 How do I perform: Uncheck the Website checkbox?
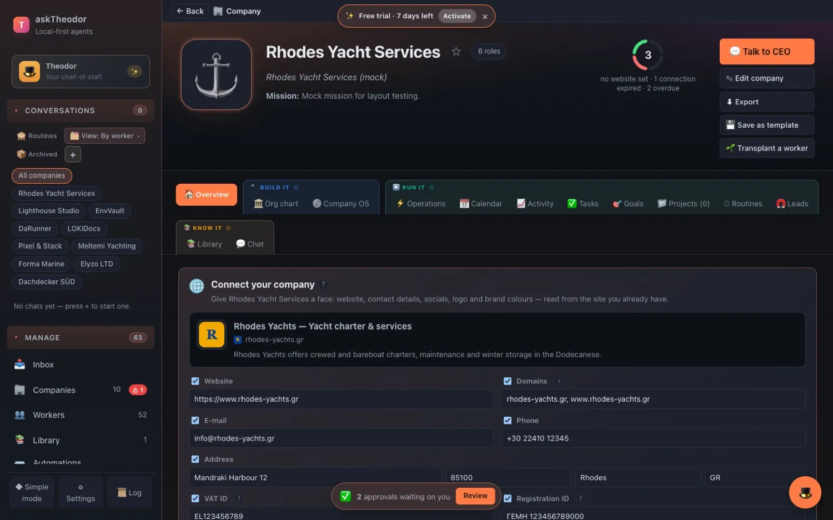tap(195, 381)
